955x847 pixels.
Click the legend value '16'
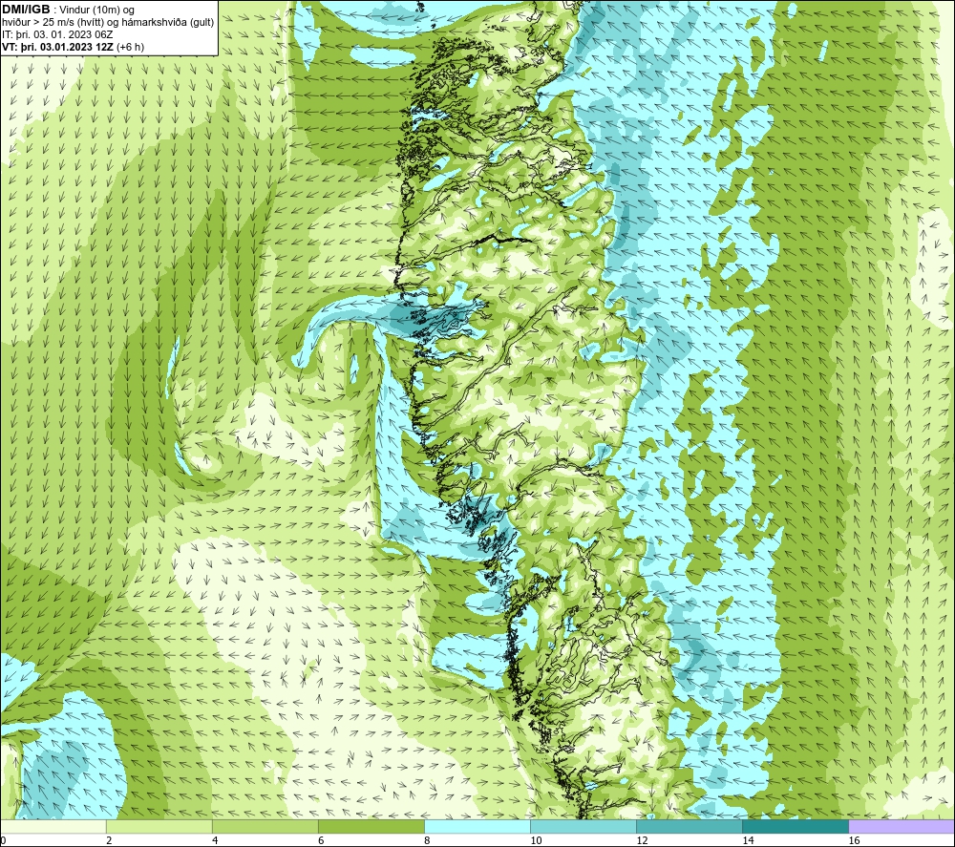(x=854, y=840)
